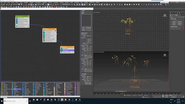Viewport: 185px width, 104px height.
Task: Click the Align tool icon
Action: [x=75, y=5]
